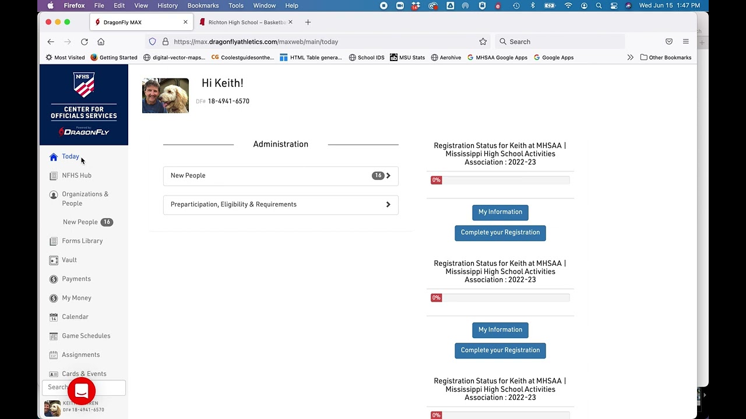Open the Aerohive bookmark
This screenshot has width=746, height=419.
[446, 58]
